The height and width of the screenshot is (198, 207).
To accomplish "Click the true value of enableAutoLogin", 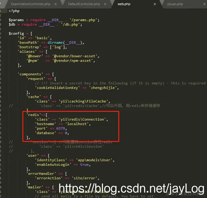I will point(84,165).
